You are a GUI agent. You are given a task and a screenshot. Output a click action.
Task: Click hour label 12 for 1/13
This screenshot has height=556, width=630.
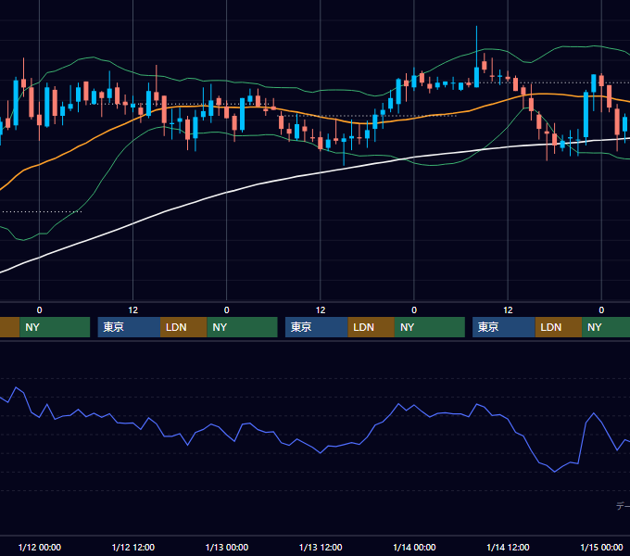[321, 310]
